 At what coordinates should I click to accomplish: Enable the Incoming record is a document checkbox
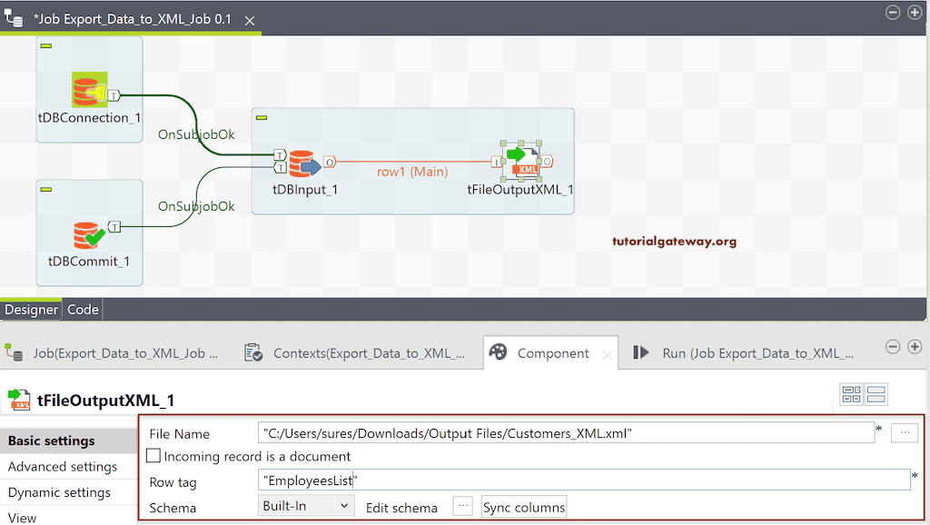tap(153, 457)
